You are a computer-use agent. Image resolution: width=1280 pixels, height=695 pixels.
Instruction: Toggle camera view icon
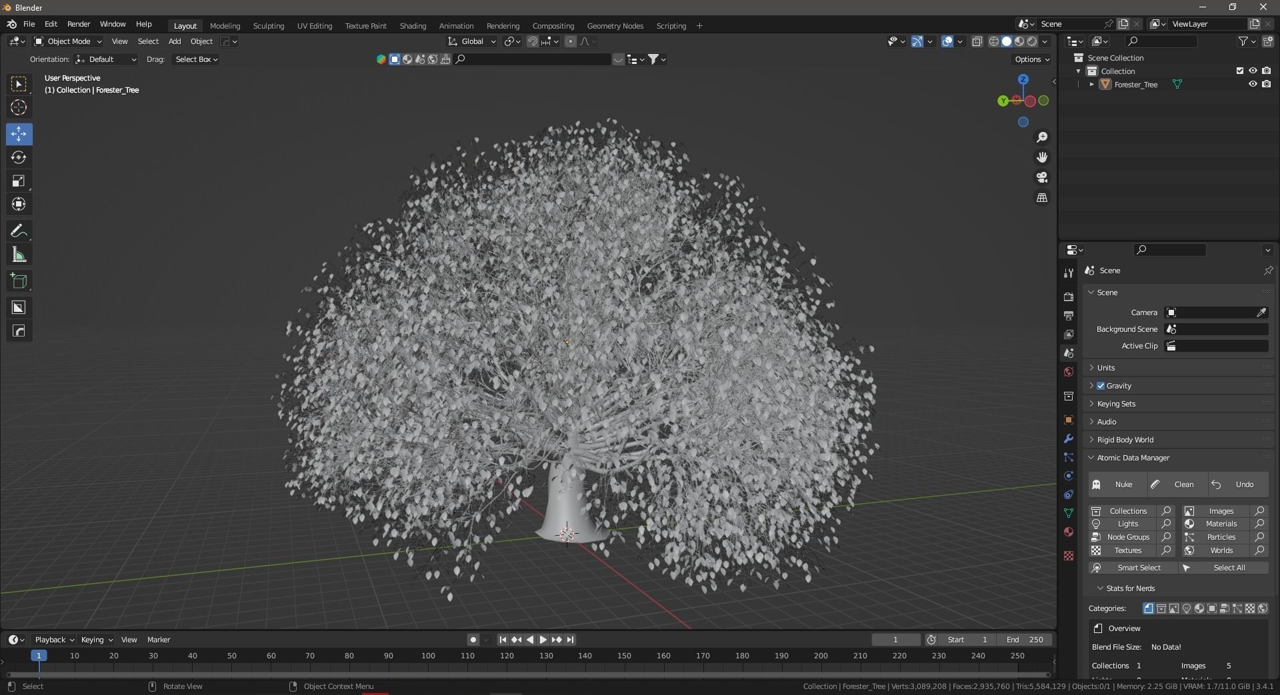1042,177
